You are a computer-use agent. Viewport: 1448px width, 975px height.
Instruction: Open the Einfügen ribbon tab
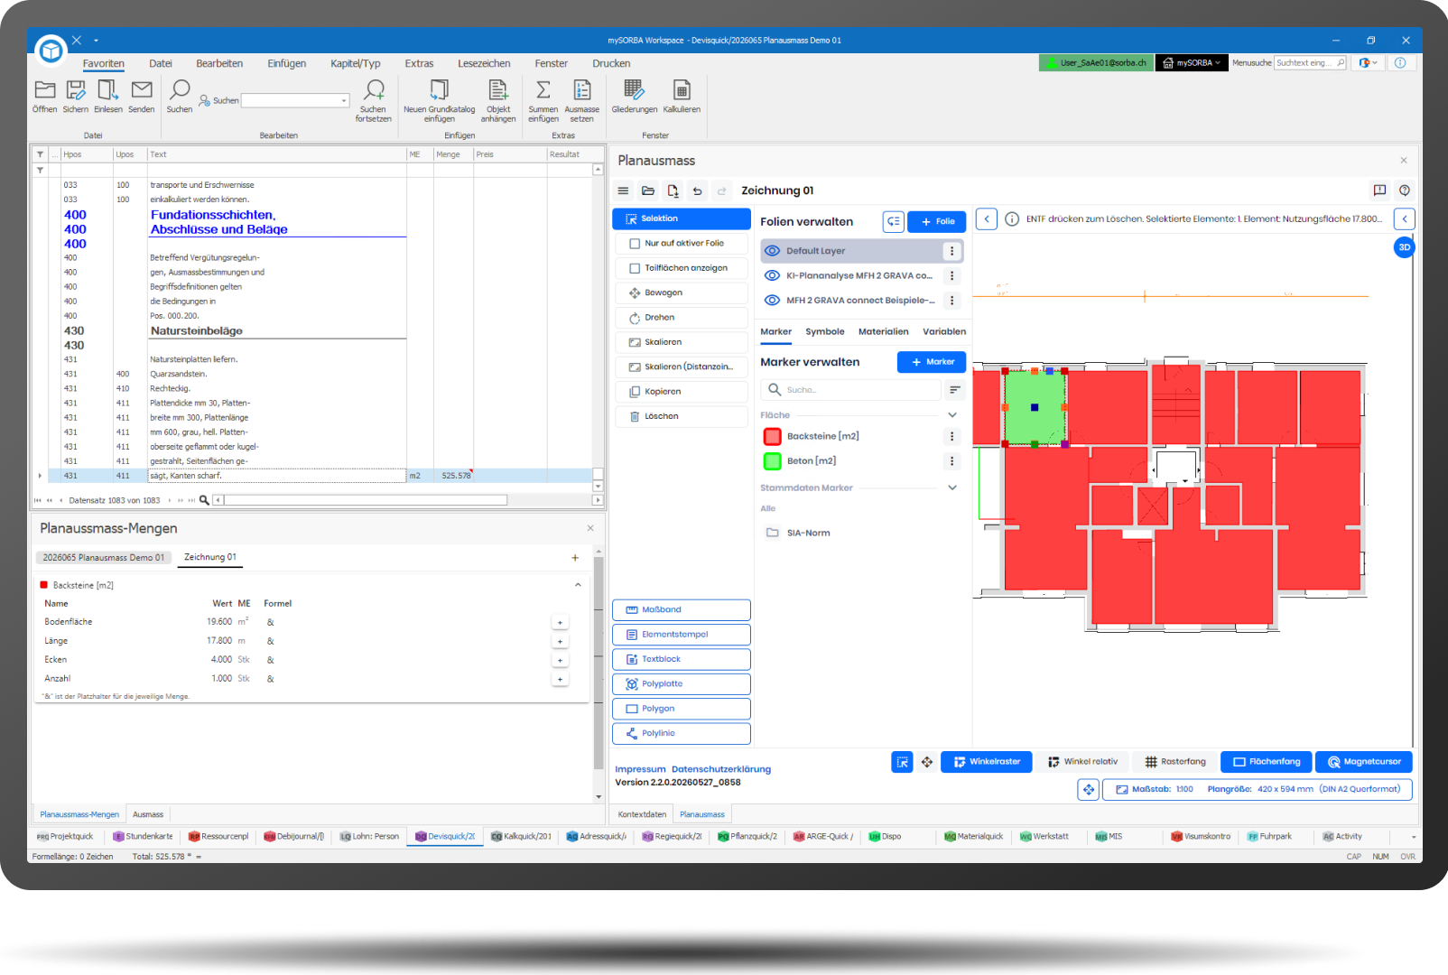286,64
